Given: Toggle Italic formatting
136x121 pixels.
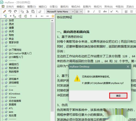Looking at the screenshot, I should pyautogui.click(x=94, y=11).
